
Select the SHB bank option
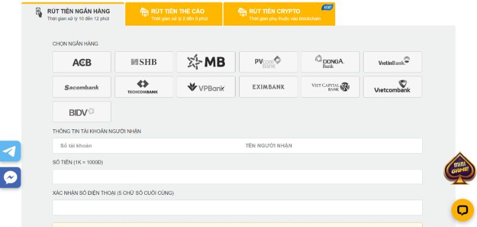[x=144, y=62]
